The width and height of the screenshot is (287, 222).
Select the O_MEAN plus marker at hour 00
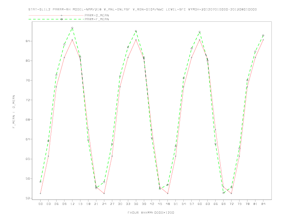(x=41, y=193)
